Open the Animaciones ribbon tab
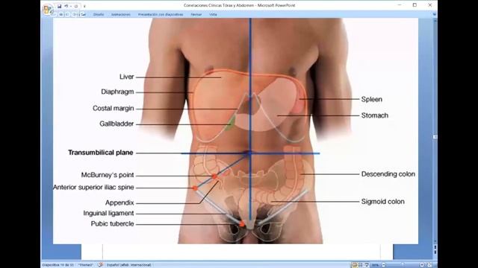 coord(121,14)
